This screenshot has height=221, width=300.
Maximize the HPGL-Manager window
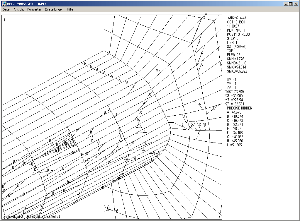tap(291, 4)
